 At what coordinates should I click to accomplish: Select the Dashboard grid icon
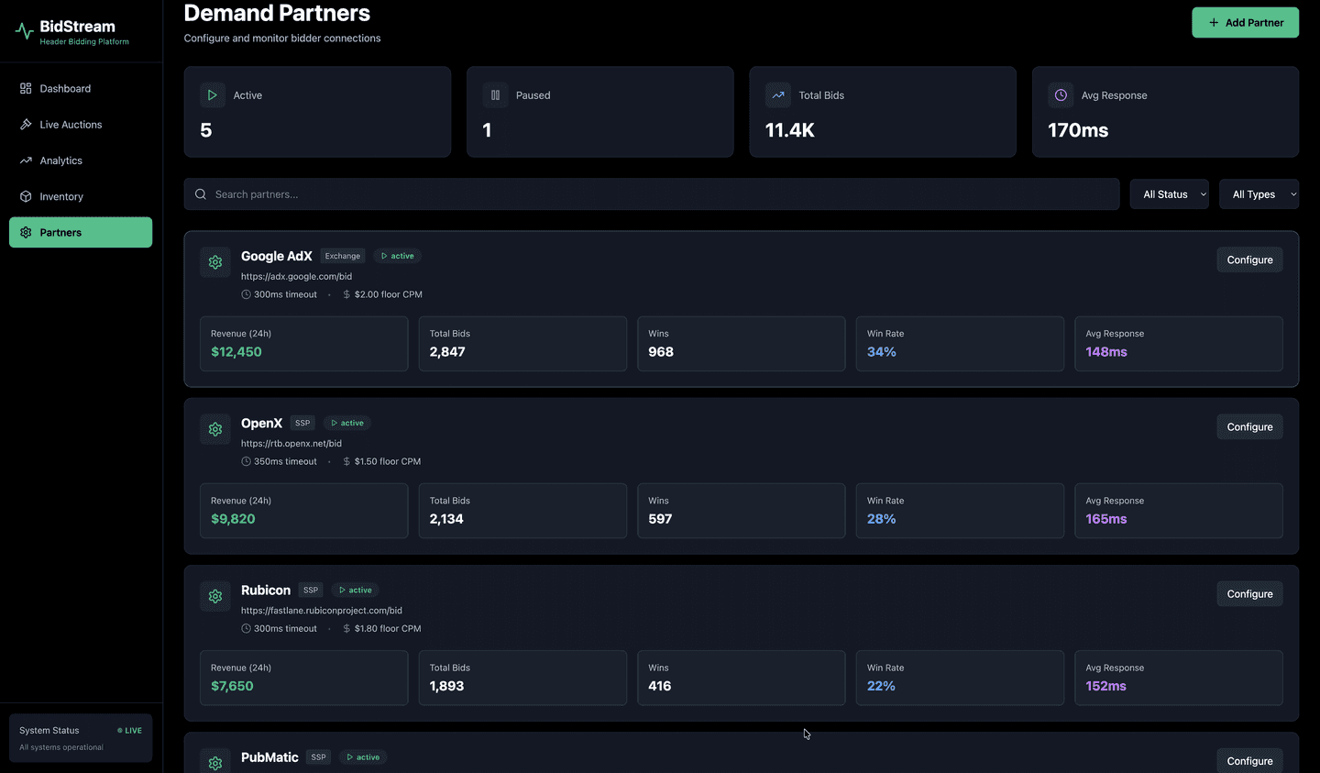[26, 88]
